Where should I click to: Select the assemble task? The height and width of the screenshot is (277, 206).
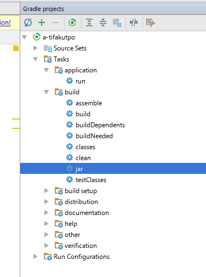(x=89, y=103)
